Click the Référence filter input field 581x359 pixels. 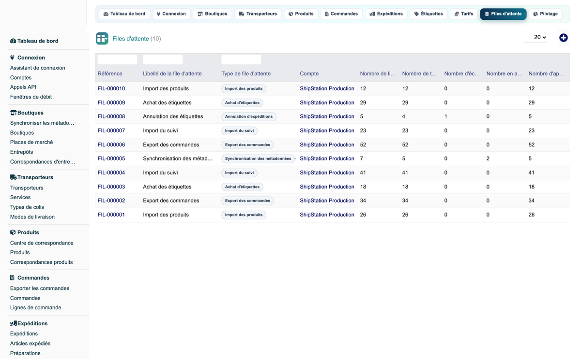pyautogui.click(x=117, y=59)
